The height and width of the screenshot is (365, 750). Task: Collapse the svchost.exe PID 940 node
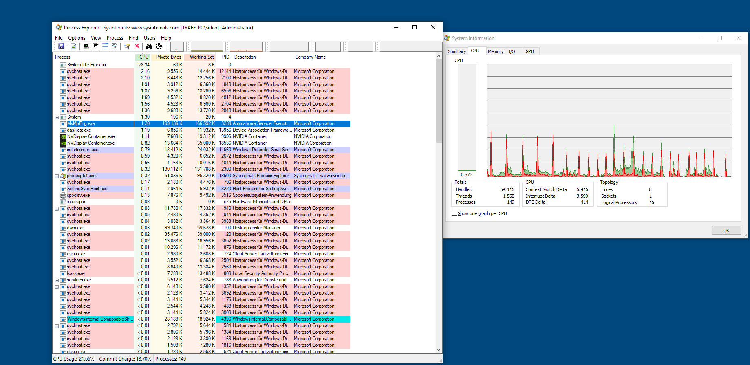coord(57,209)
